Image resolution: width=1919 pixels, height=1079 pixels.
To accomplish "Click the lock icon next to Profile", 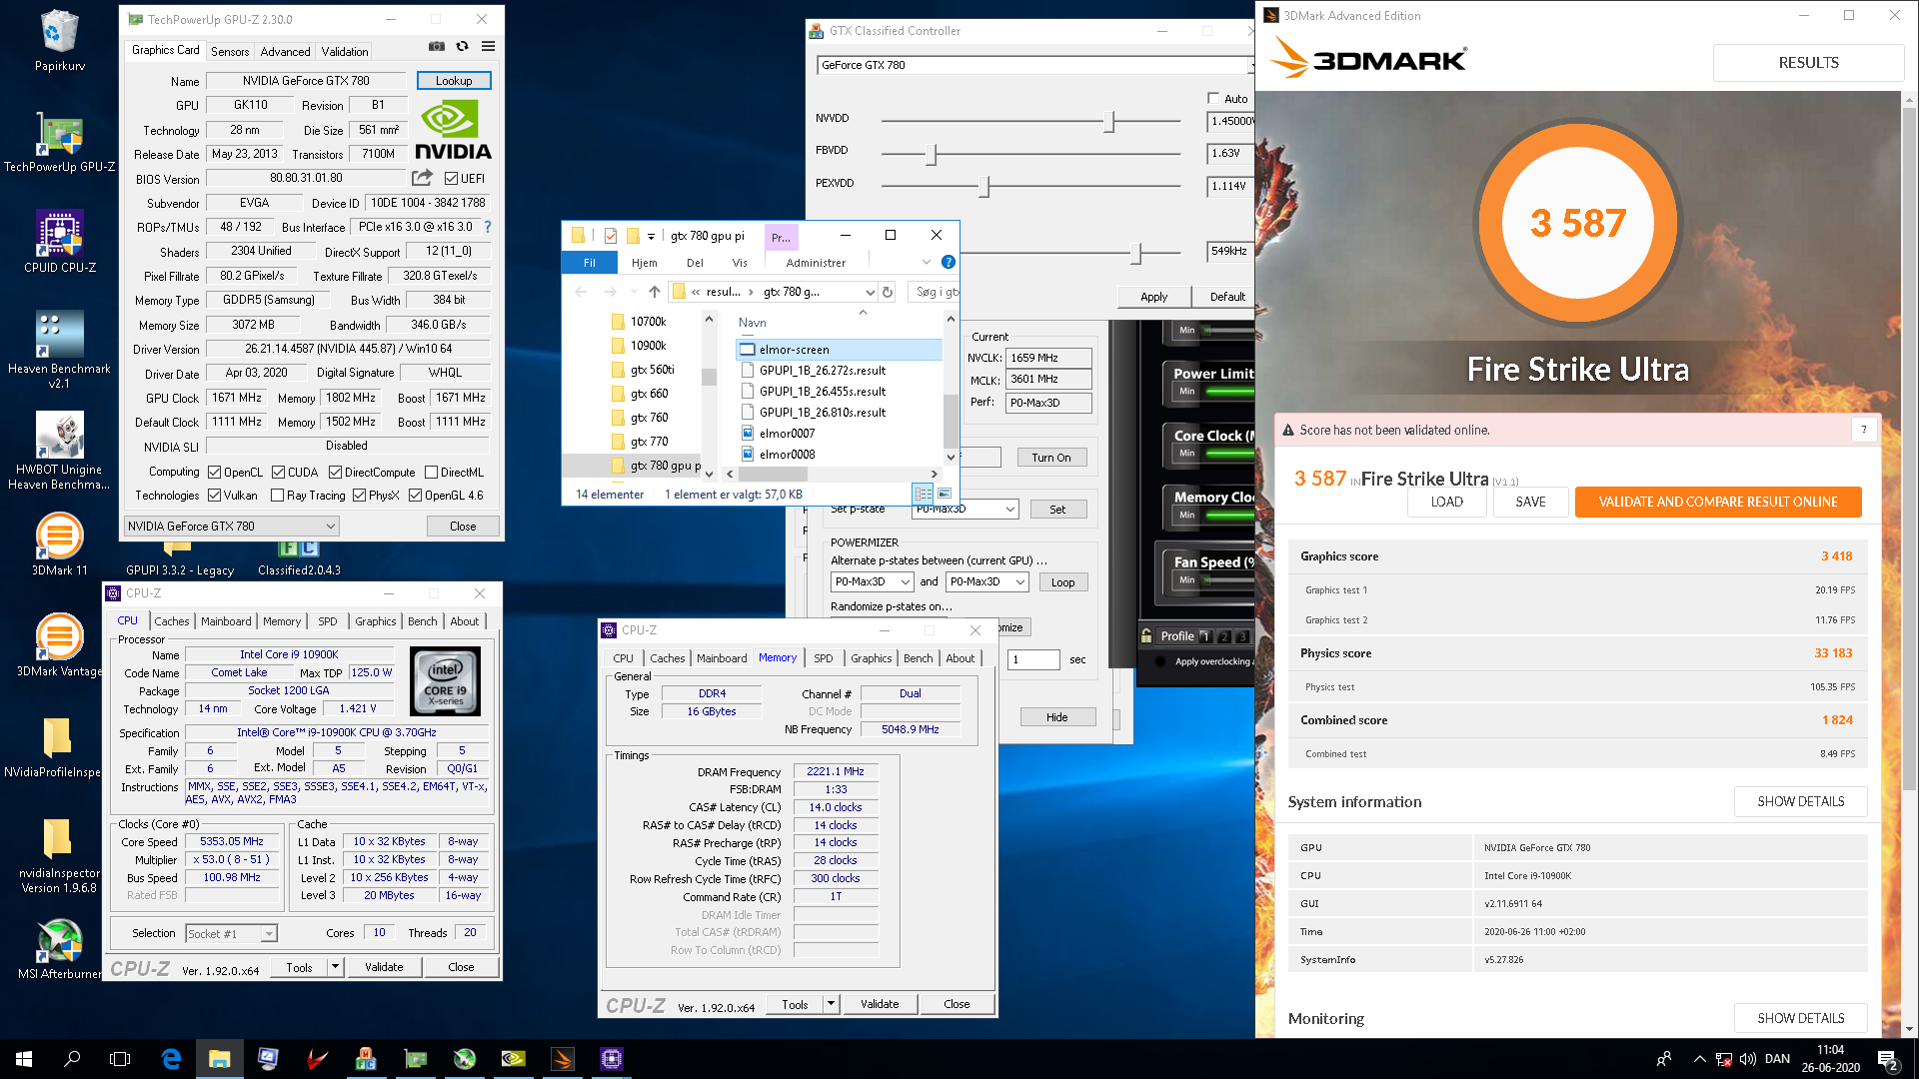I will tap(1146, 635).
